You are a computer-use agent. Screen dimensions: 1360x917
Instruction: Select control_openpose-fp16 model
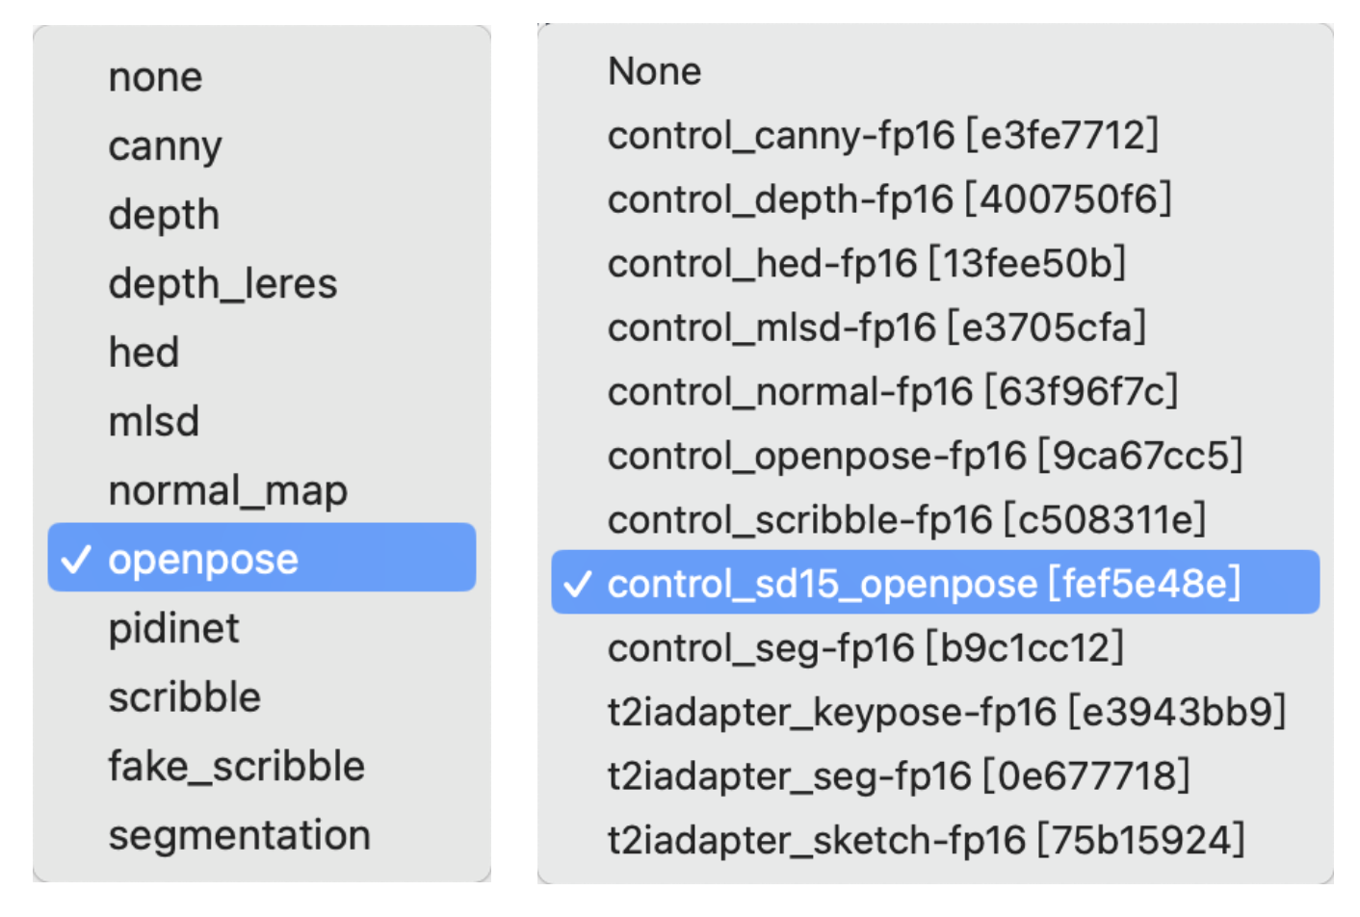tap(925, 456)
